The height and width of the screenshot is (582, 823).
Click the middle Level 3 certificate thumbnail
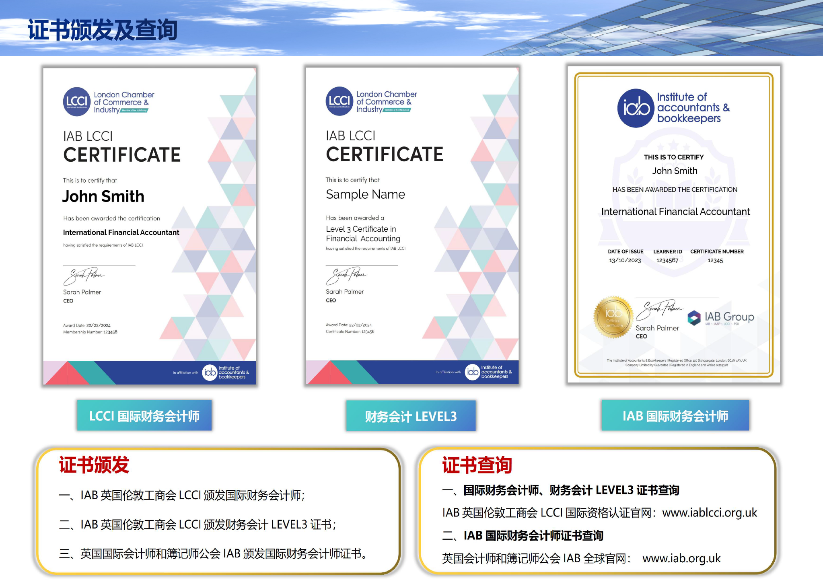click(x=412, y=226)
